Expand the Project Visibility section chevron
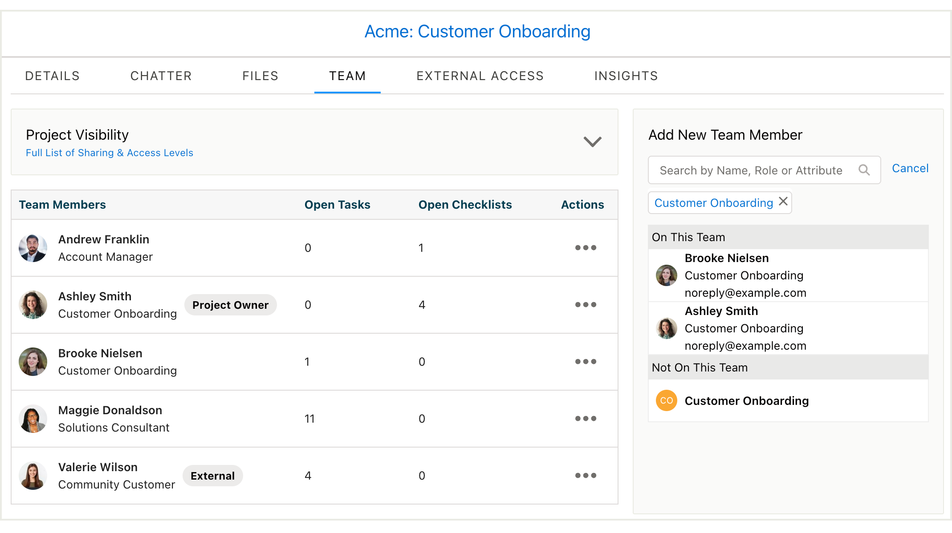Image resolution: width=952 pixels, height=533 pixels. [593, 141]
